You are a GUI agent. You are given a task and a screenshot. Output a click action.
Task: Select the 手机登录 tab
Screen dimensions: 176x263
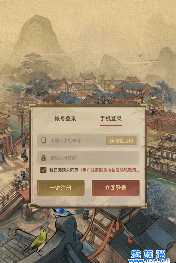coord(111,118)
